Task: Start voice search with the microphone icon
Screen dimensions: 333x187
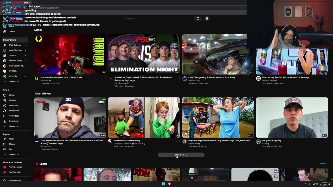Action: click(207, 18)
